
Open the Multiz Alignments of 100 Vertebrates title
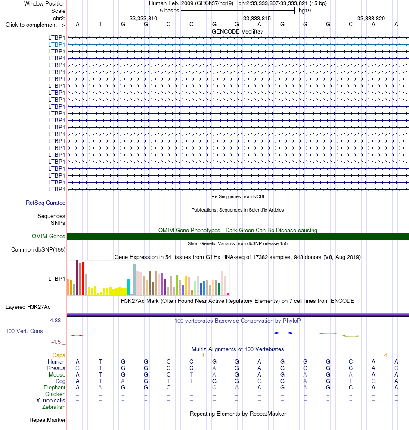238,349
